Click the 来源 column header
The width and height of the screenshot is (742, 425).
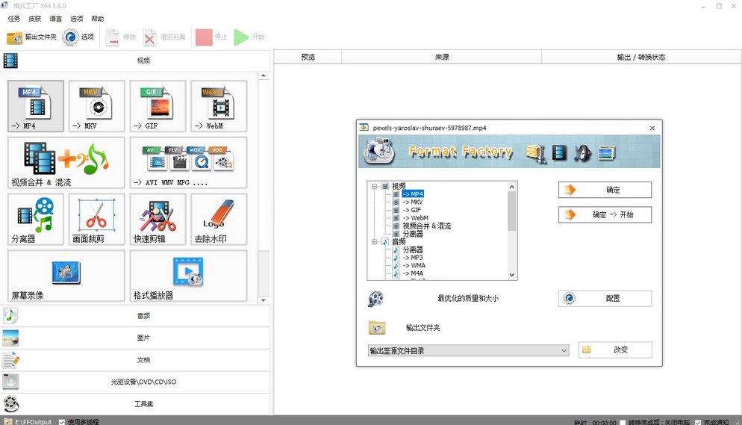coord(441,57)
